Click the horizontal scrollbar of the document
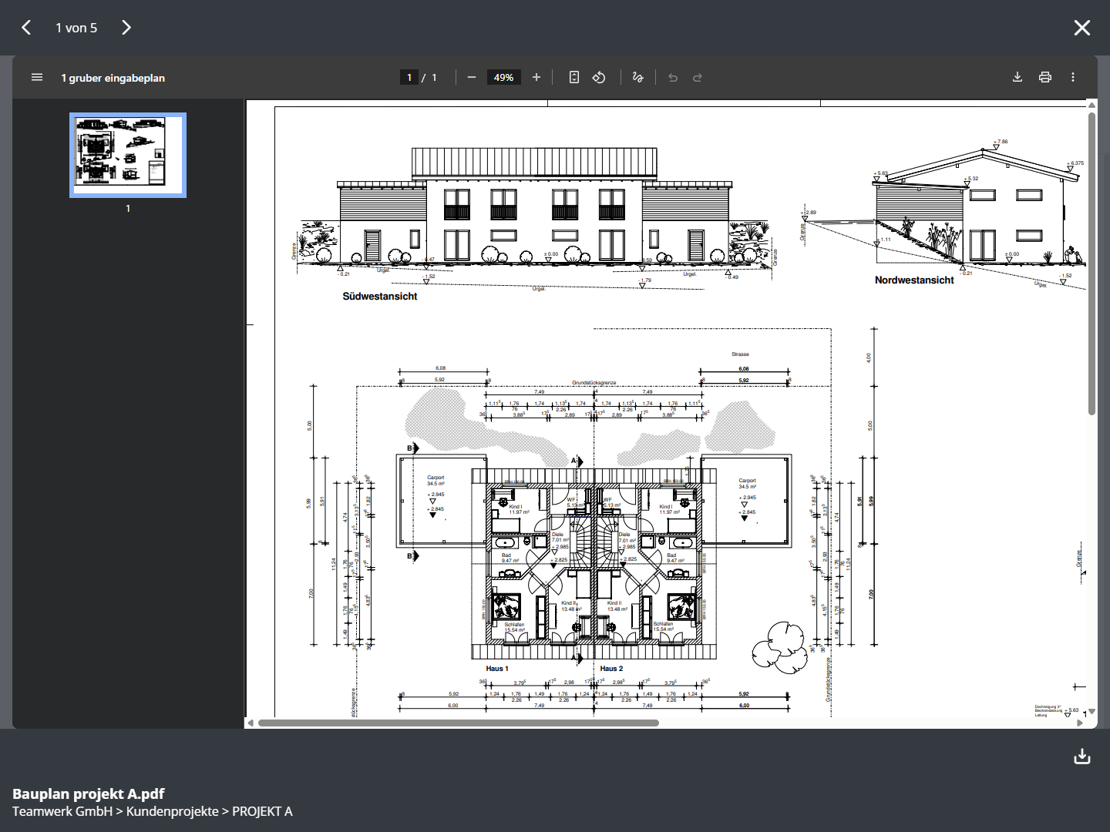Image resolution: width=1110 pixels, height=832 pixels. [458, 723]
